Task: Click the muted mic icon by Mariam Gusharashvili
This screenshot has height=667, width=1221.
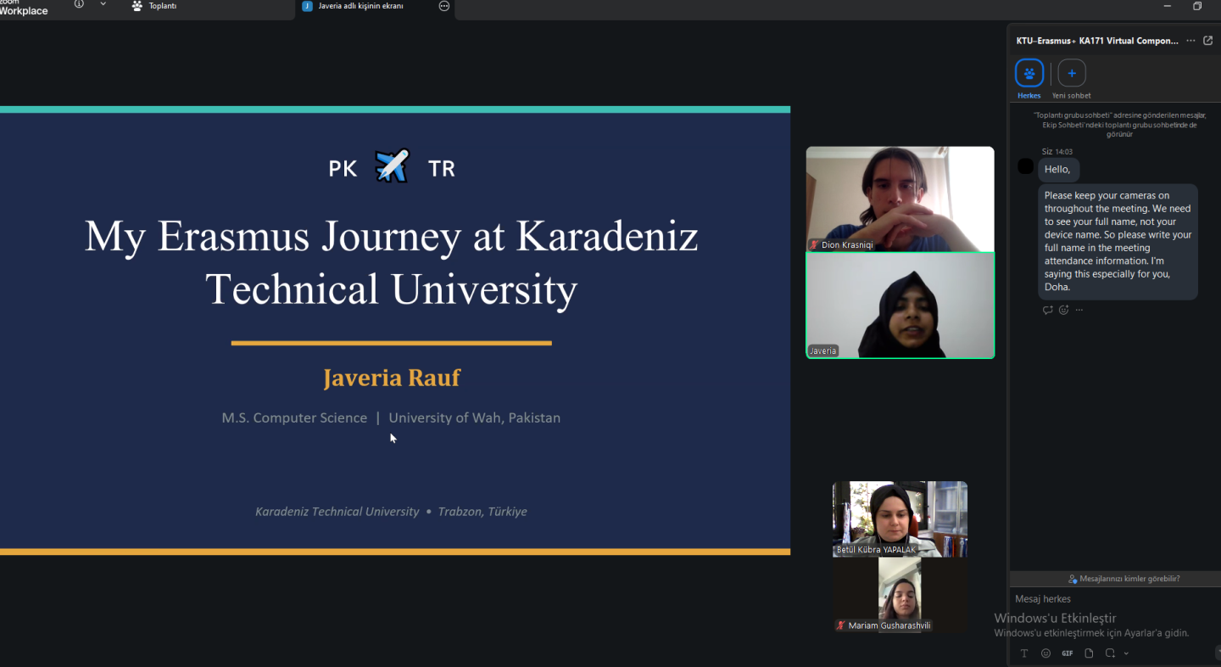Action: 840,625
